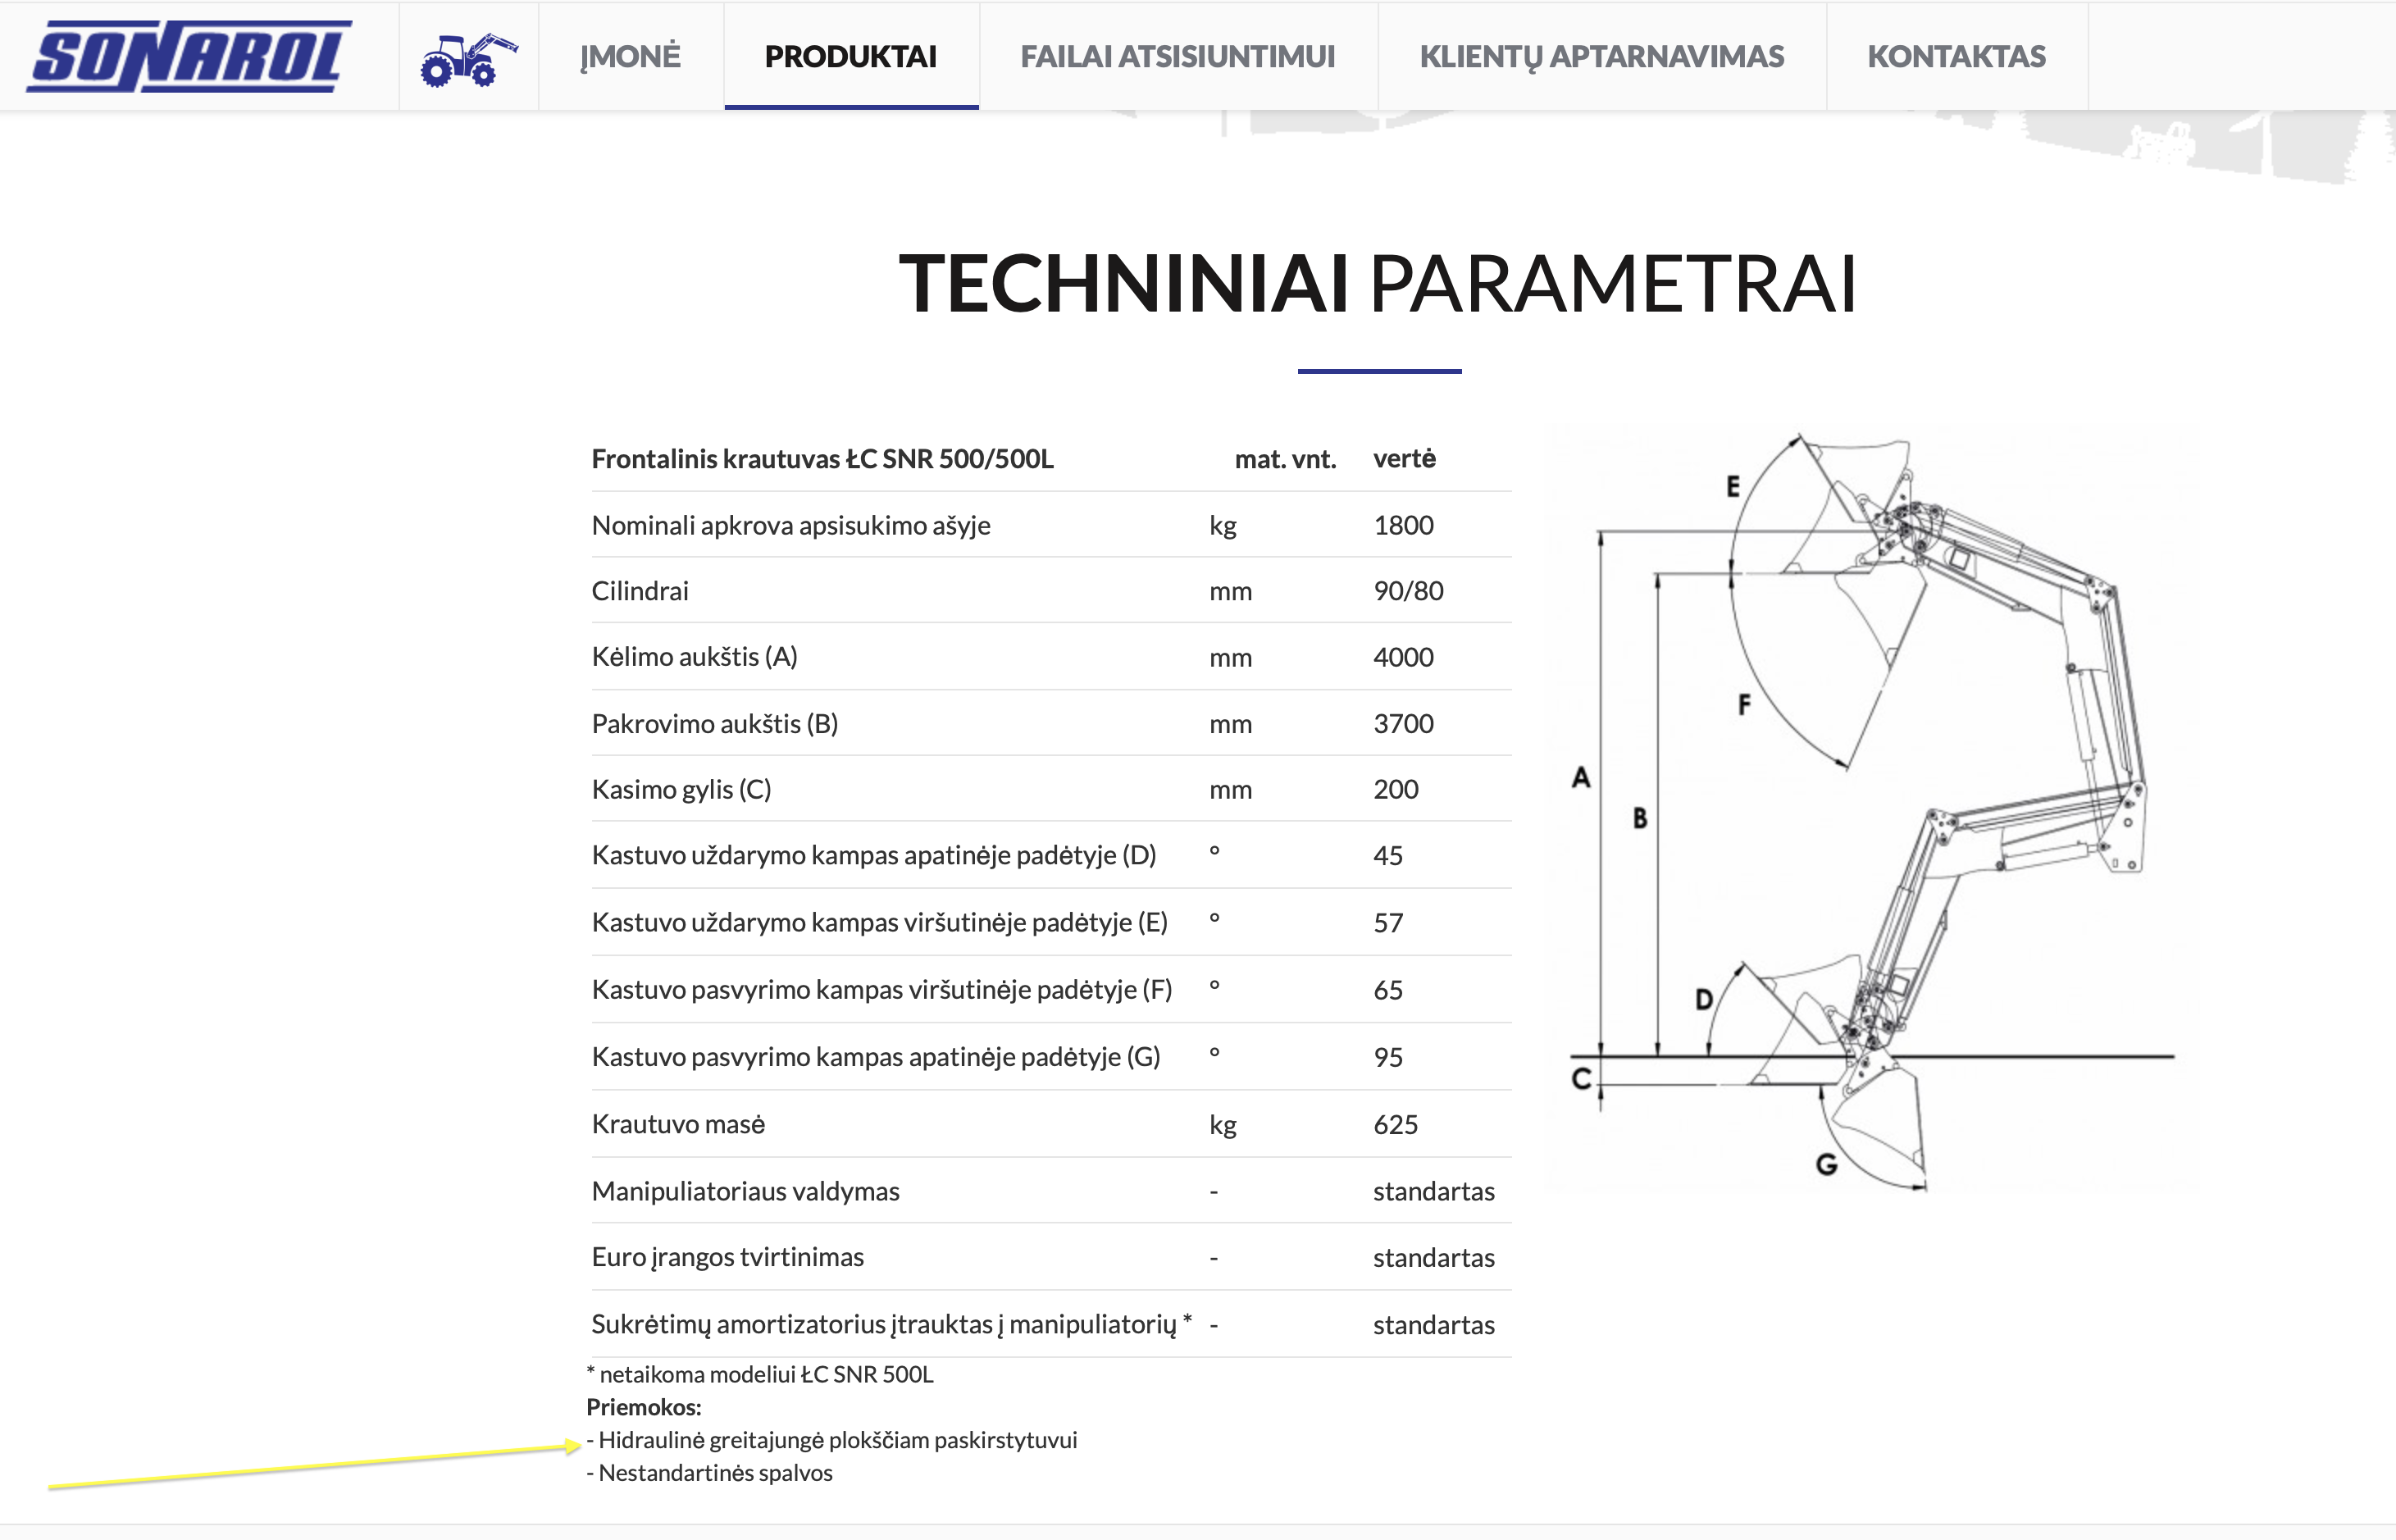Viewport: 2396px width, 1540px height.
Task: Click the Techniniai Parametrai heading
Action: 1377,284
